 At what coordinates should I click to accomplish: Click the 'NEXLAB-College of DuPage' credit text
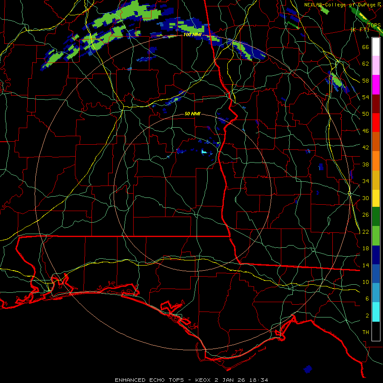click(340, 5)
